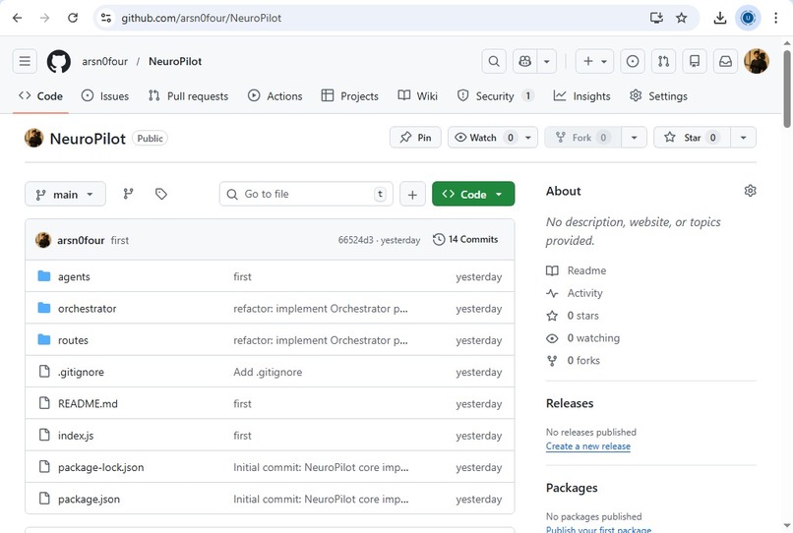Viewport: 793px width, 533px height.
Task: Expand the Watch notification options dropdown
Action: [528, 138]
